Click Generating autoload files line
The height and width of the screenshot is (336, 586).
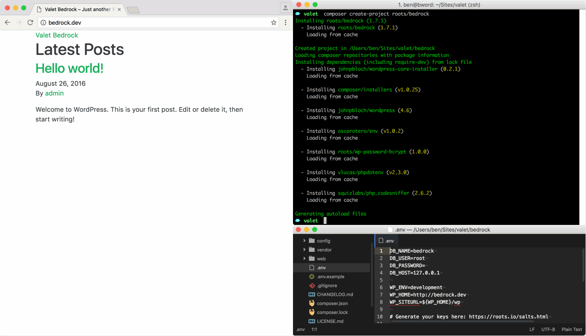[x=330, y=214]
